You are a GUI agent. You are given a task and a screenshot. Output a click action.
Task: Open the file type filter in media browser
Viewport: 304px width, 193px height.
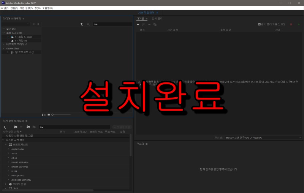(x=82, y=24)
